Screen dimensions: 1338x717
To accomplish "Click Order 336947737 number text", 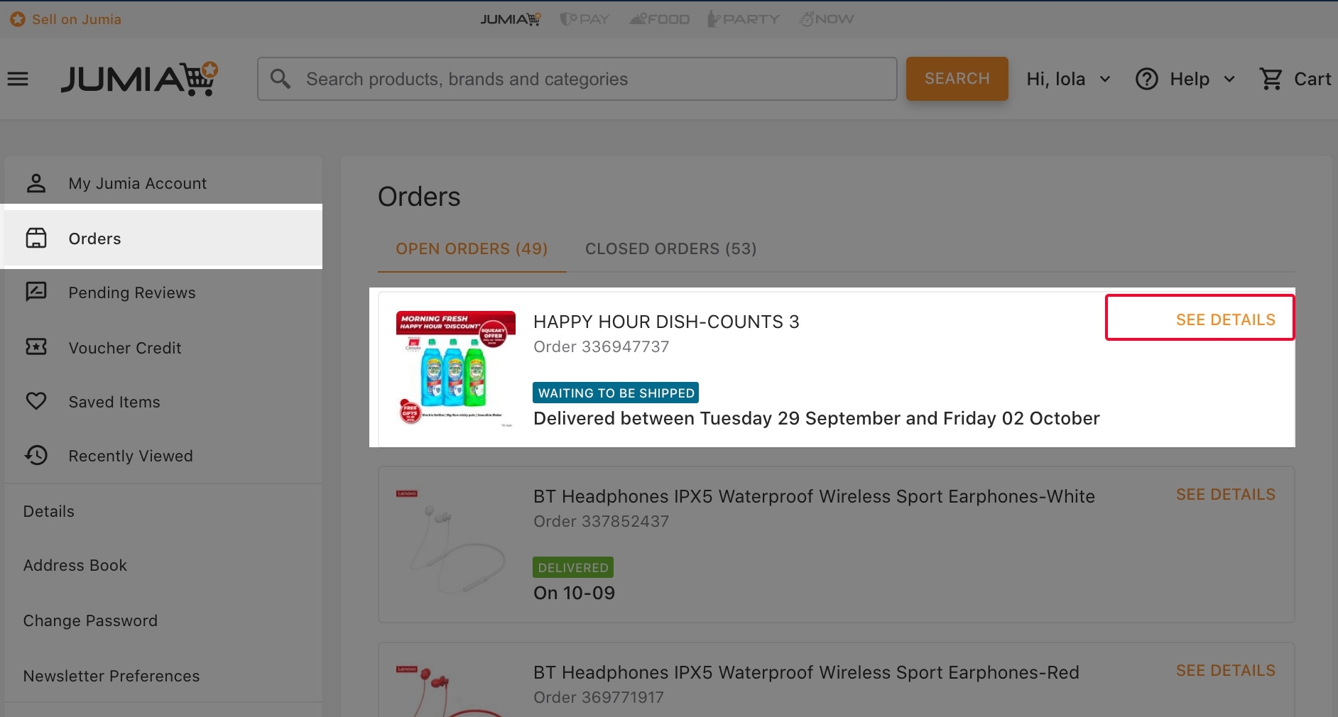I will pos(601,346).
